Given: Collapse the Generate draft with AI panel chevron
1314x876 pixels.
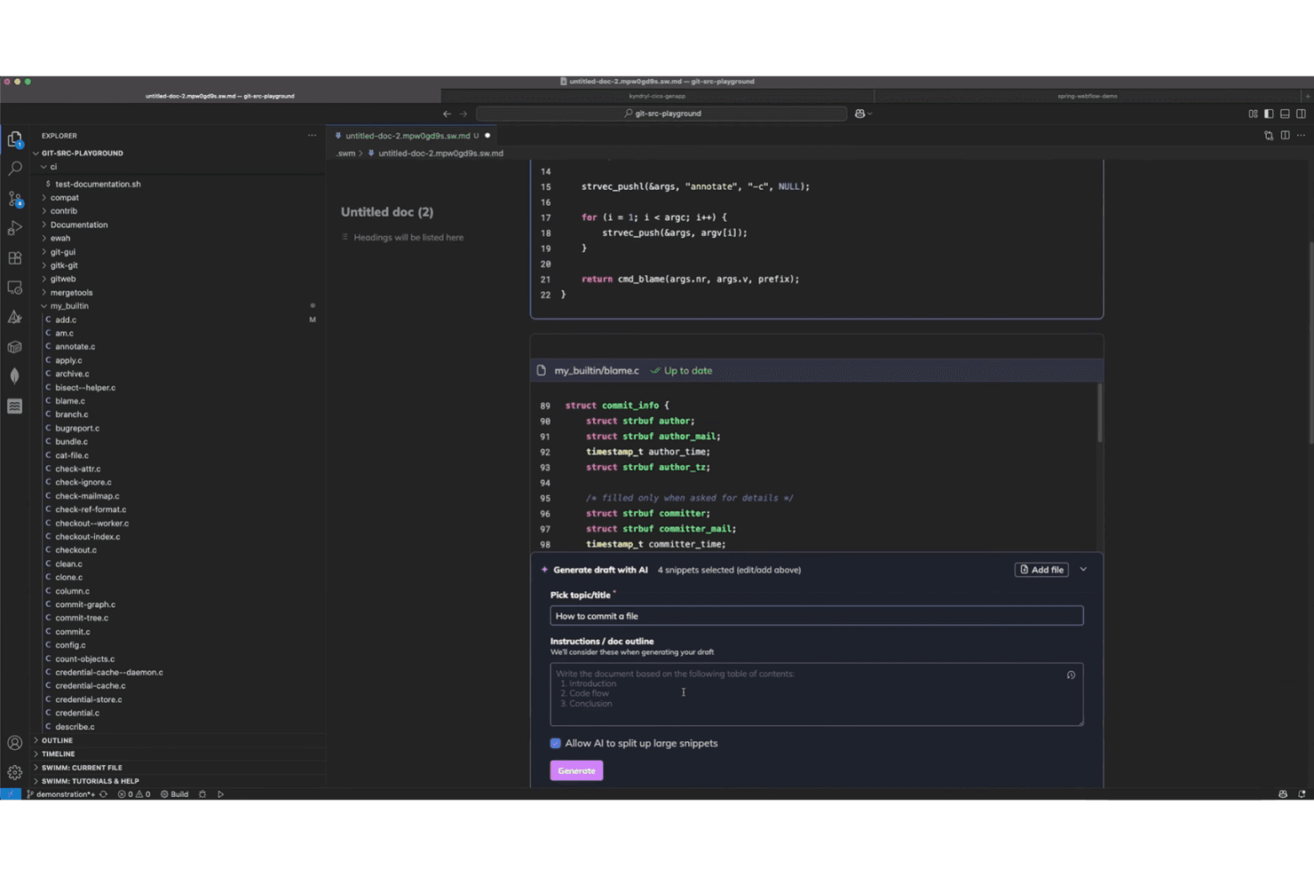Looking at the screenshot, I should [1083, 570].
